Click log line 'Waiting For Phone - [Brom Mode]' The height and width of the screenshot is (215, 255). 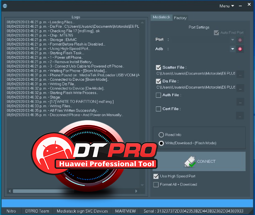tap(57, 71)
